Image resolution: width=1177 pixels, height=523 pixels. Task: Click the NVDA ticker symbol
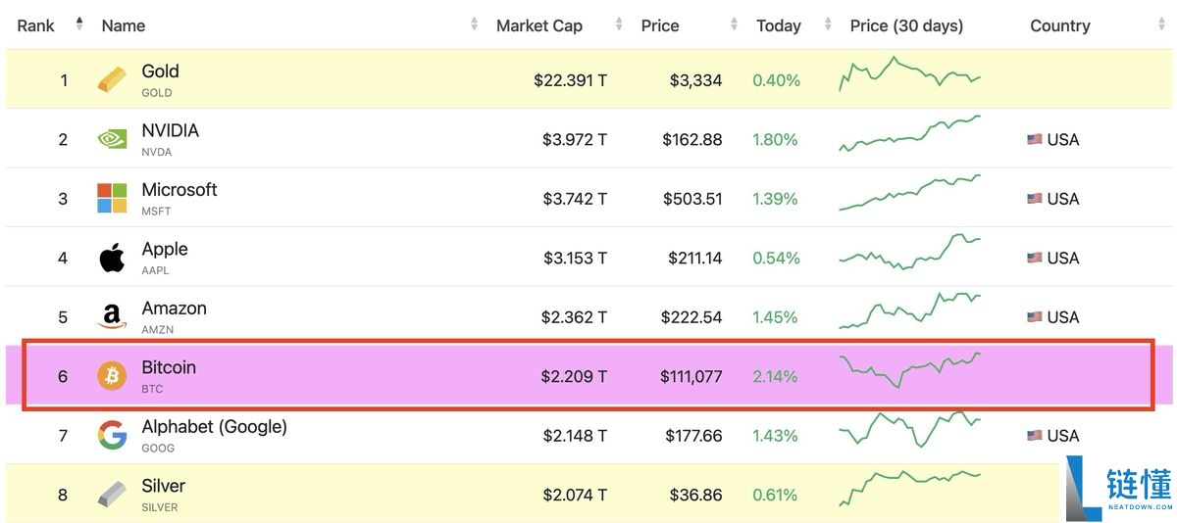pyautogui.click(x=157, y=152)
